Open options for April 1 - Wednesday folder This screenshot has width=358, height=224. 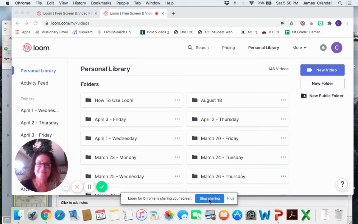click(x=177, y=138)
